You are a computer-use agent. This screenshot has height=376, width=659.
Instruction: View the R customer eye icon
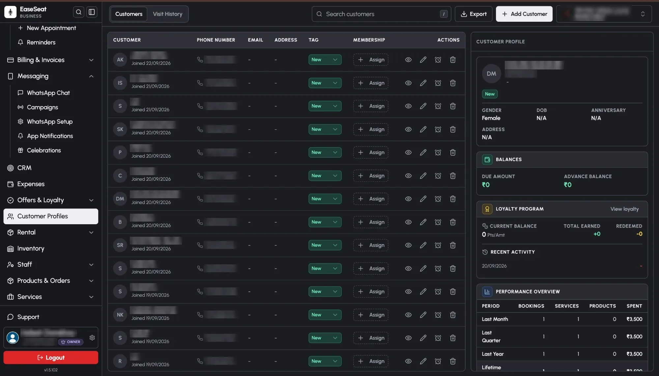(x=408, y=361)
